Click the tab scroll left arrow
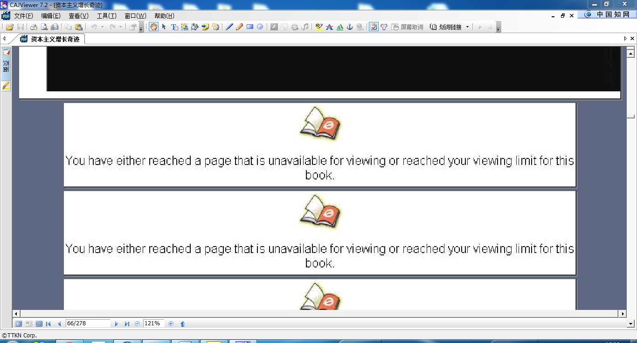637x343 pixels. [4, 39]
